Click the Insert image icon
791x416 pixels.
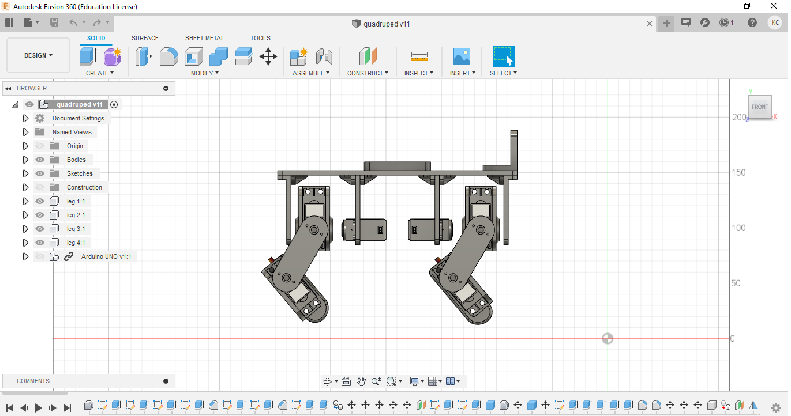pyautogui.click(x=462, y=56)
